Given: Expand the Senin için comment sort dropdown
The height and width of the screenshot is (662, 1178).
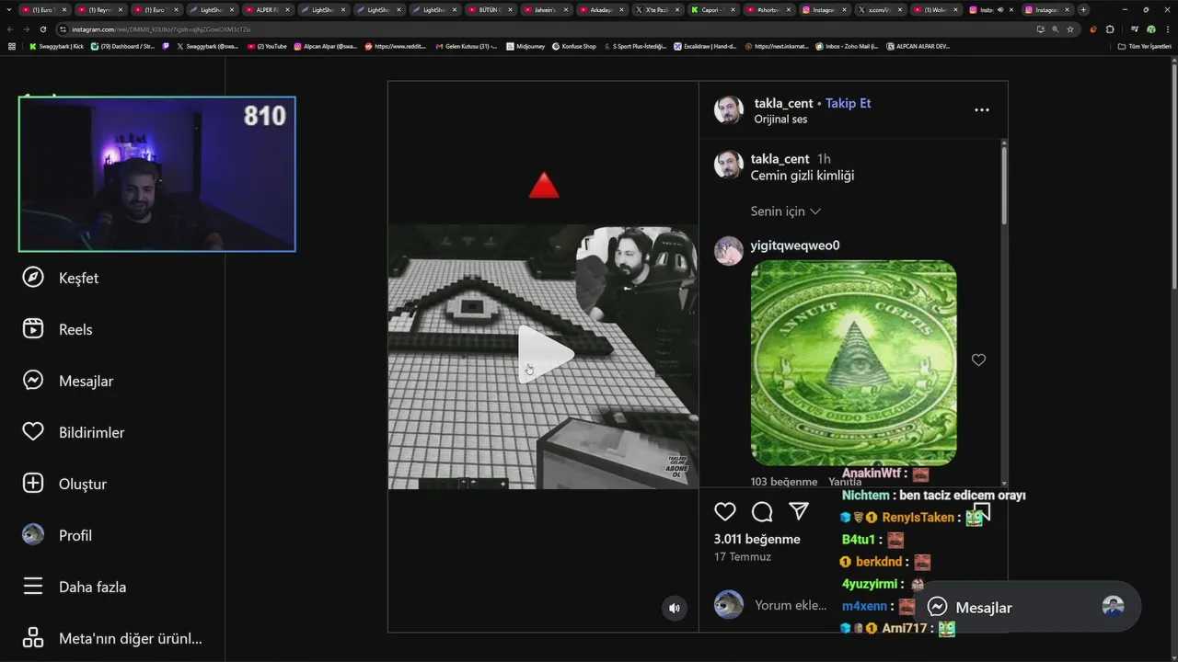Looking at the screenshot, I should (x=785, y=211).
